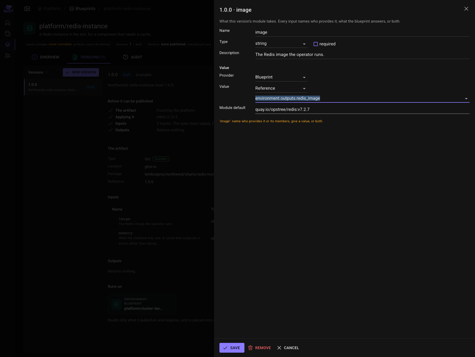The image size is (475, 357).
Task: Switch to the Audit tab
Action: point(133,57)
